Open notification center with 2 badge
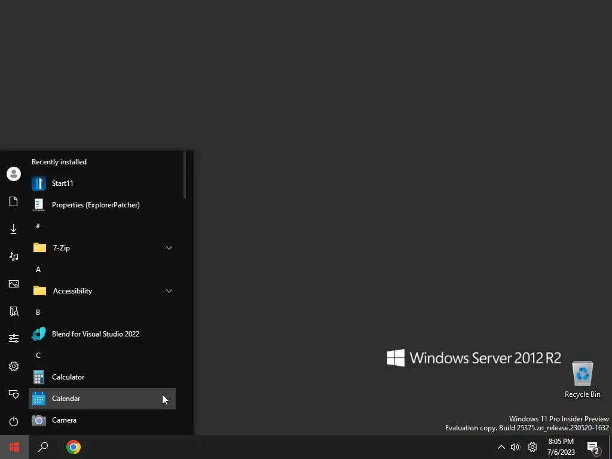612x459 pixels. [593, 448]
